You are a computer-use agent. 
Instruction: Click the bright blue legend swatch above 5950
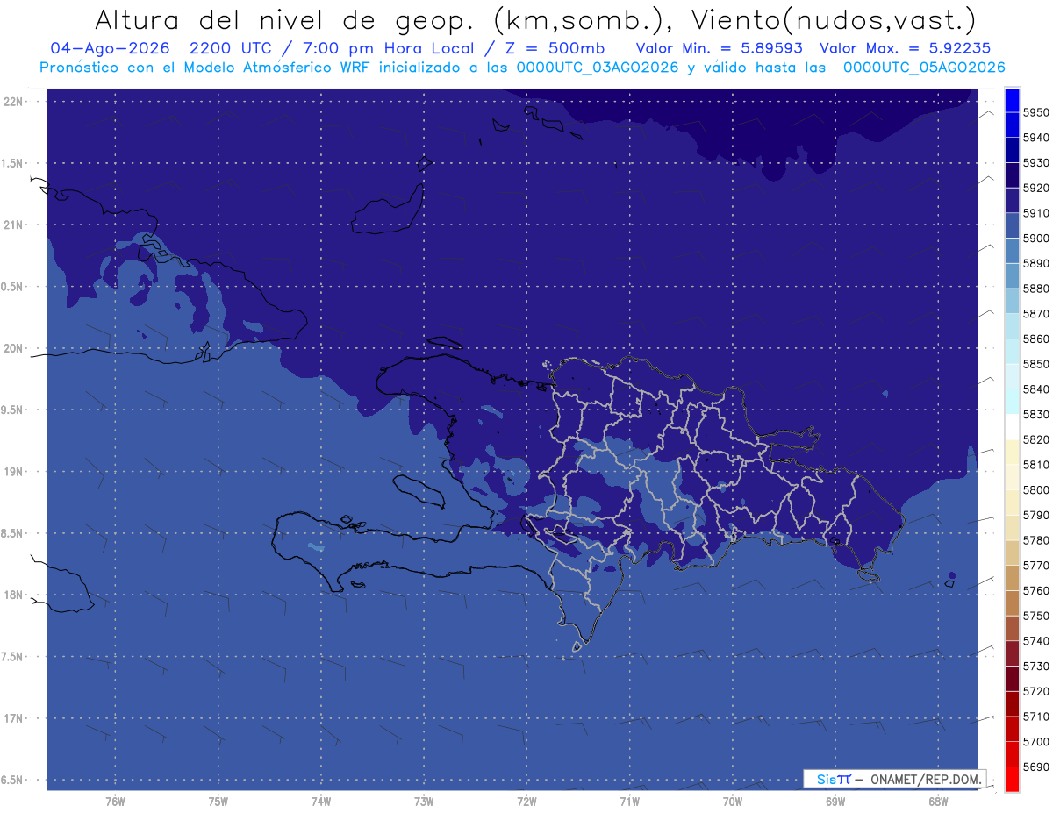coord(1012,100)
